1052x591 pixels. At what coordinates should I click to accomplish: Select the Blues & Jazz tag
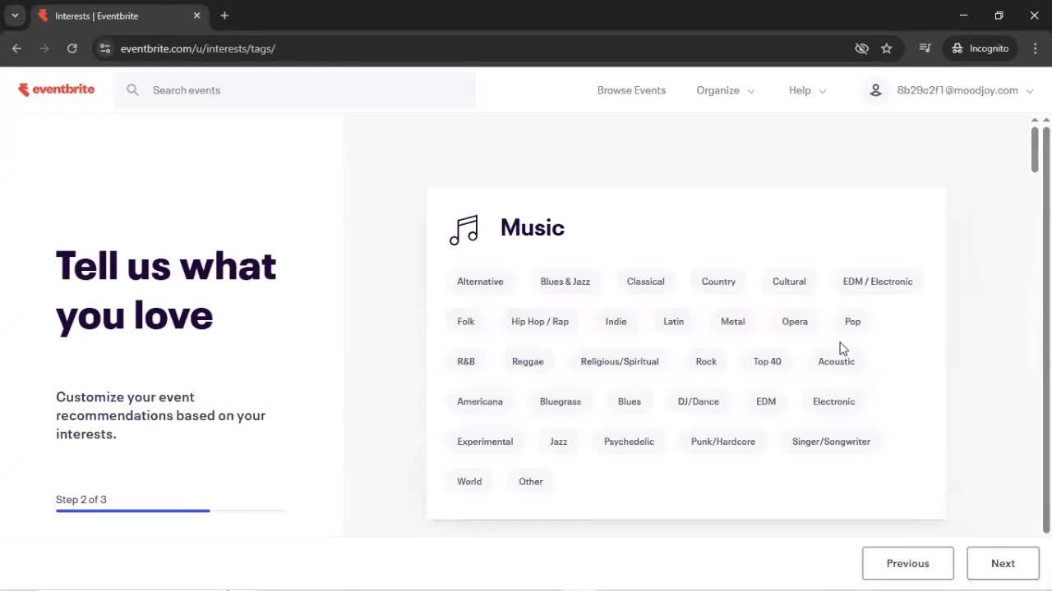point(565,282)
